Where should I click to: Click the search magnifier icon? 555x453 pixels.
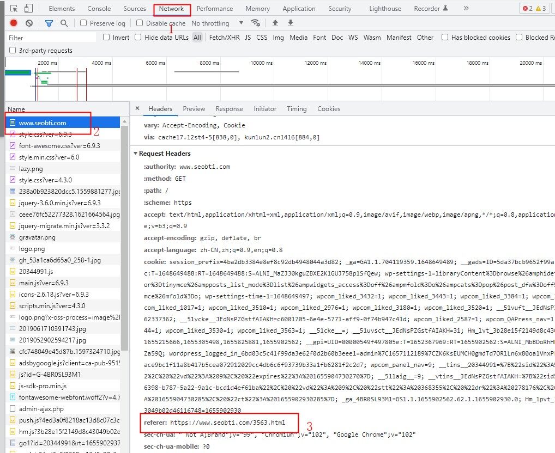[x=64, y=23]
